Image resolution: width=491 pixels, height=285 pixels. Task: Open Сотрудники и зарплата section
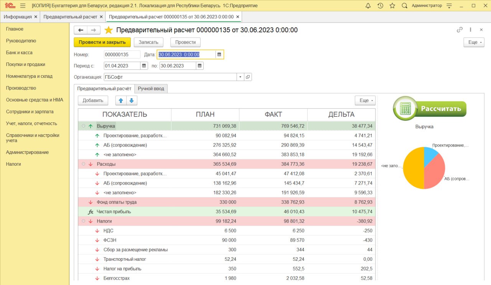[x=30, y=112]
